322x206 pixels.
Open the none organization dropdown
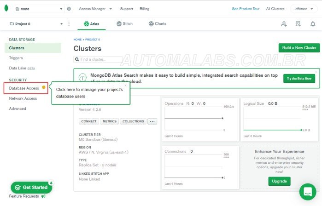coord(39,9)
